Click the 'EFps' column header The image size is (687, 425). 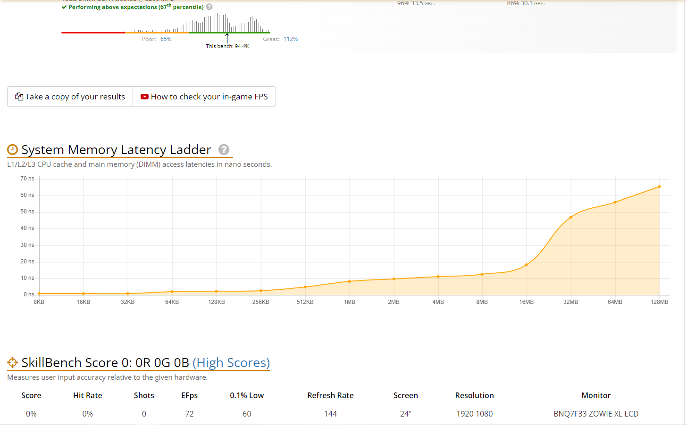point(190,395)
